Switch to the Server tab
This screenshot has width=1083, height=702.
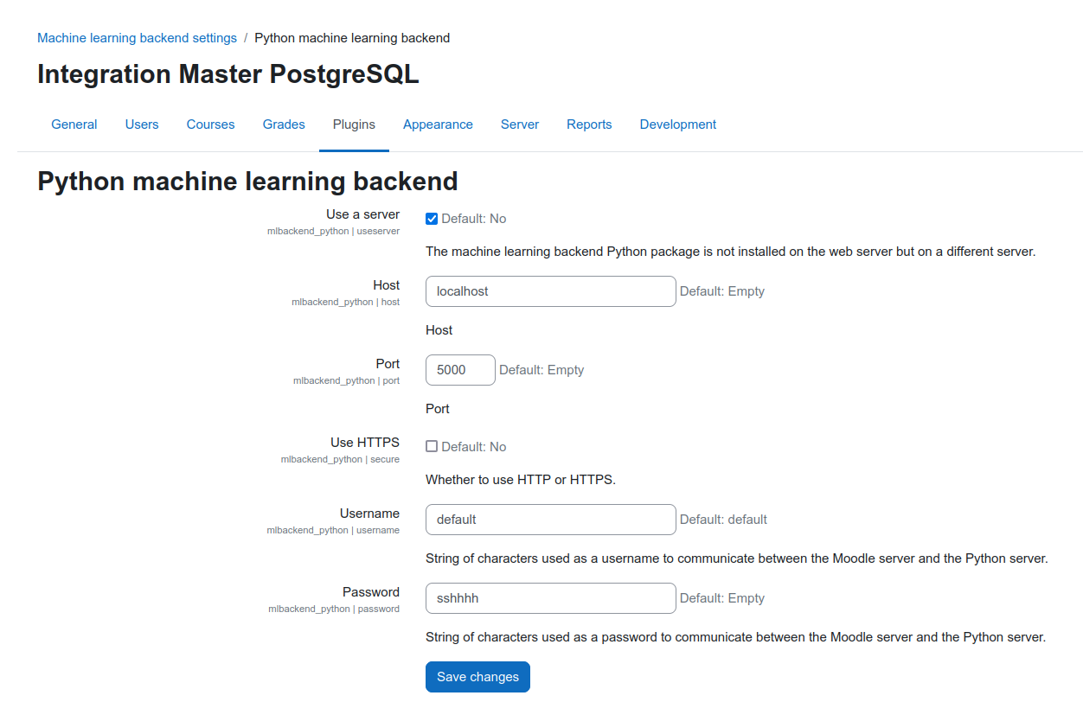point(520,124)
